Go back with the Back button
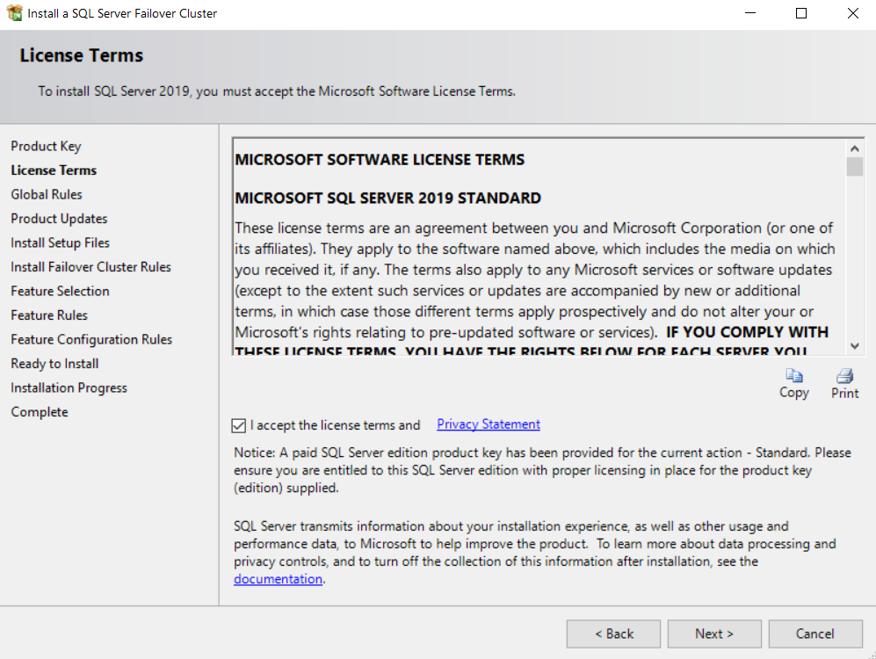 click(x=613, y=634)
